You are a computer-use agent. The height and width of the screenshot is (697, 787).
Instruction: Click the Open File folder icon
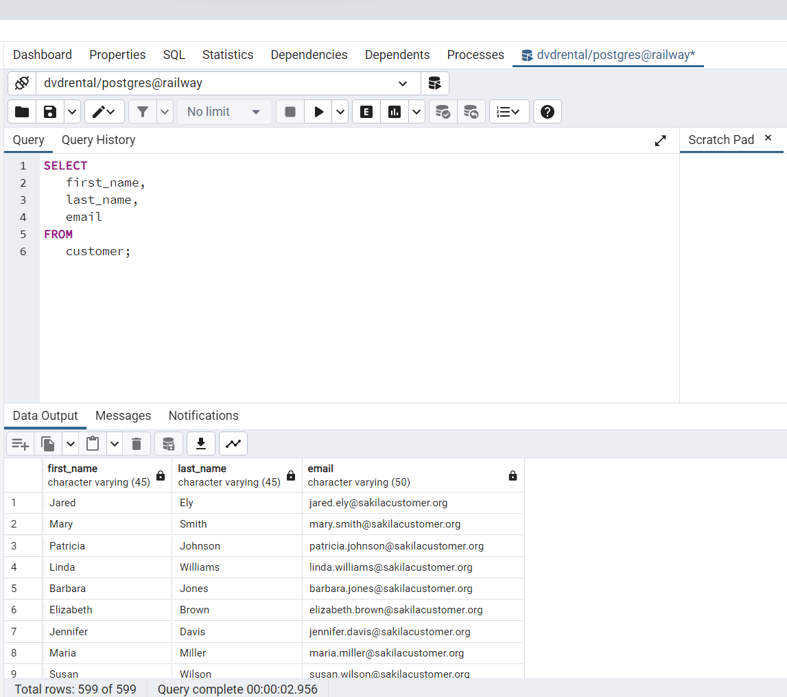tap(22, 111)
